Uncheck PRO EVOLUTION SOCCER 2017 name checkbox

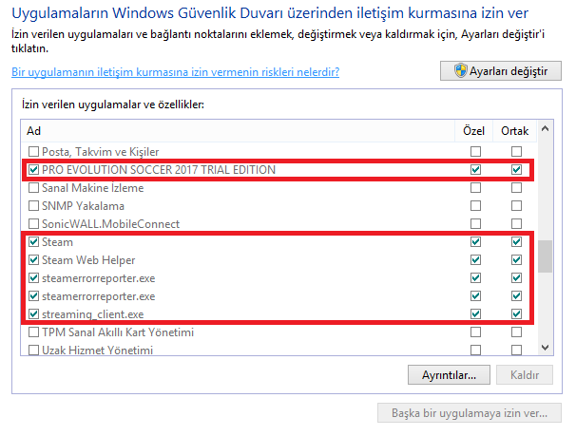33,169
